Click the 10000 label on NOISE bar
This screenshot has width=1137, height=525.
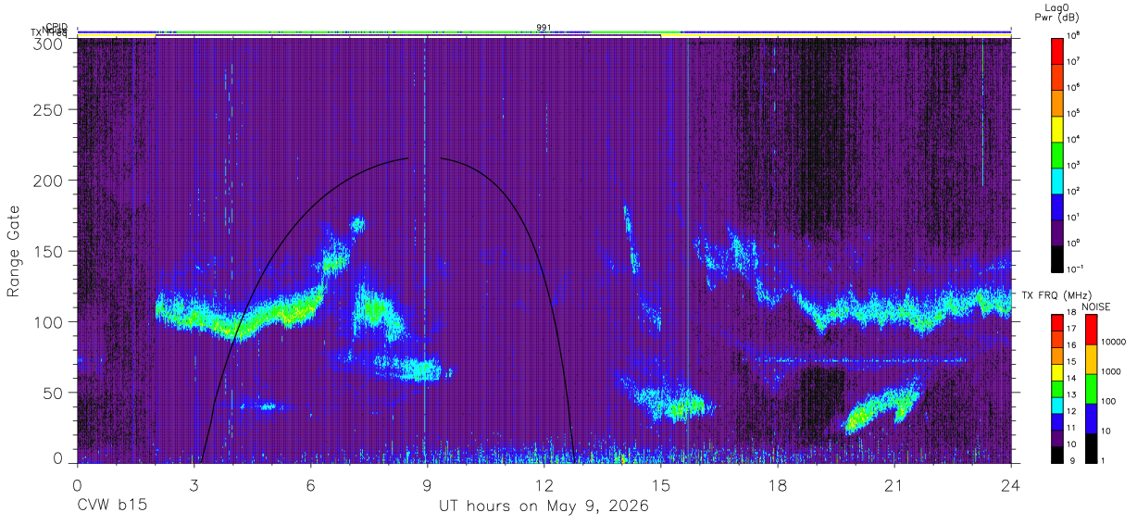[1114, 343]
